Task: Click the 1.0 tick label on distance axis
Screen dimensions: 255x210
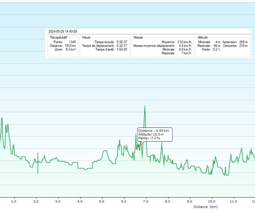Action: click(14, 202)
